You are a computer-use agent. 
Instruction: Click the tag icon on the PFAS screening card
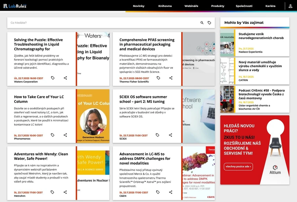[x=158, y=78]
